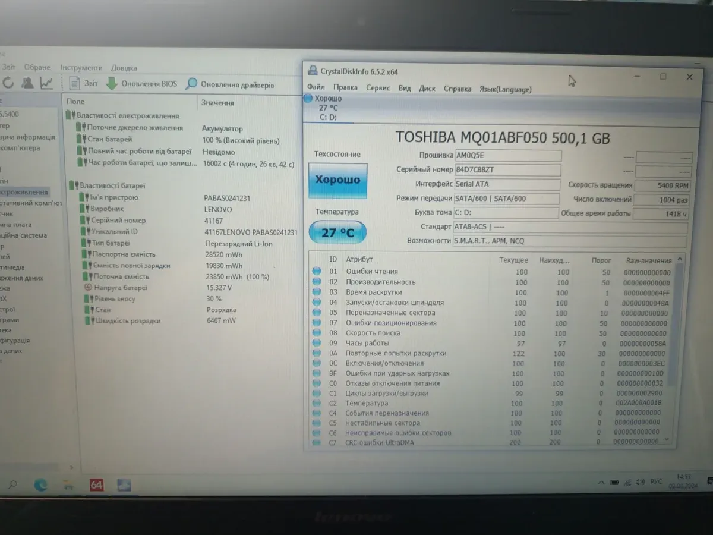Show hidden system tray icons
Screen dimensions: 713x535
point(601,481)
